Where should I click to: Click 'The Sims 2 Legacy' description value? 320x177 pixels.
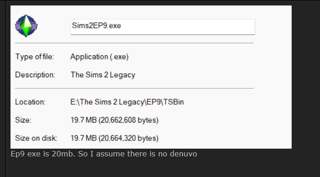click(x=103, y=75)
